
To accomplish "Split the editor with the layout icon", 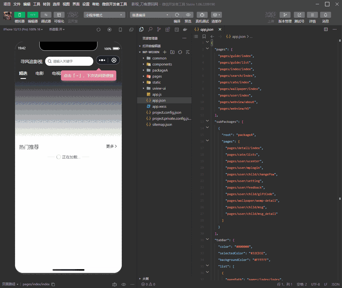I will [326, 29].
